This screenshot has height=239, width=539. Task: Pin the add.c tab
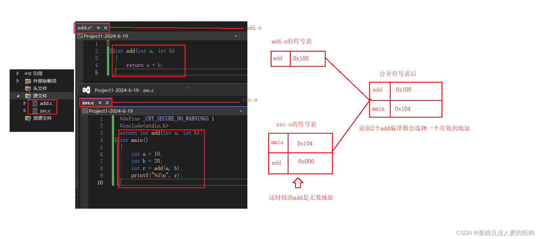98,28
